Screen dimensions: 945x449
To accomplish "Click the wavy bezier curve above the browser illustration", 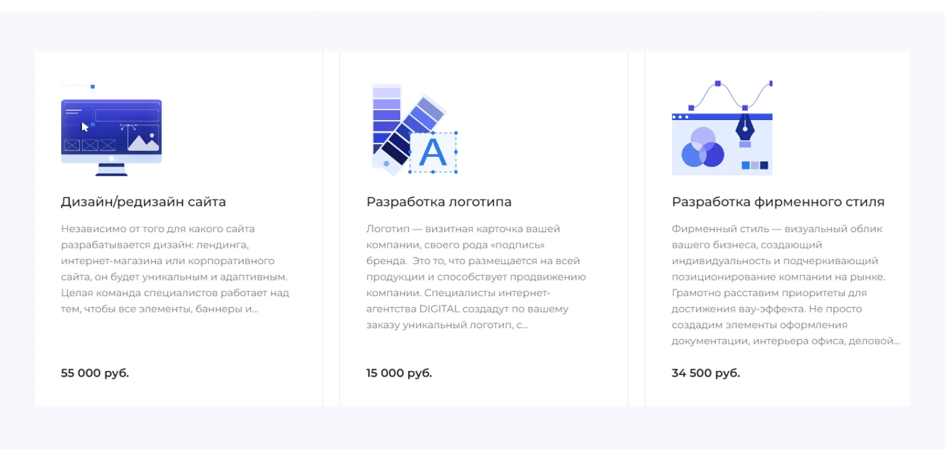I will pos(731,94).
